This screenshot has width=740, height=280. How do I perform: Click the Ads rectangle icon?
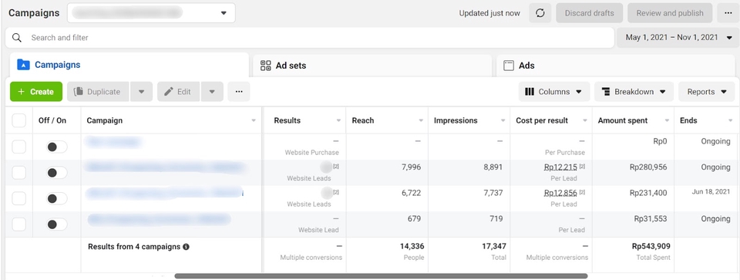tap(508, 65)
